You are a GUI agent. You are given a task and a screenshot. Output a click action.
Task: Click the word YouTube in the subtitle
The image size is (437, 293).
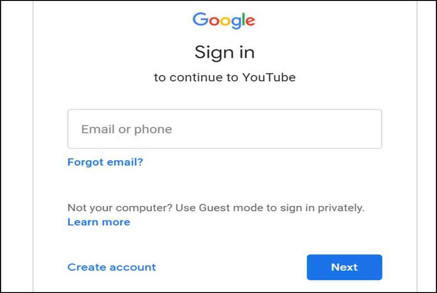click(x=269, y=77)
